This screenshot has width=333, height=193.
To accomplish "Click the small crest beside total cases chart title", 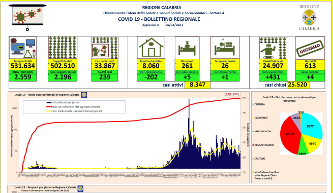I will point(84,95).
